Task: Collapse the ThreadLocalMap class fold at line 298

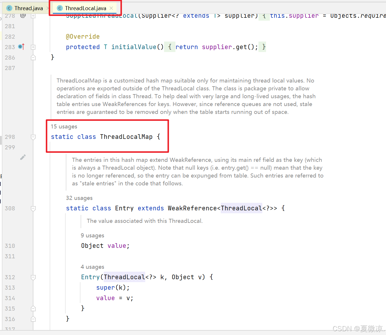Action: pyautogui.click(x=33, y=137)
